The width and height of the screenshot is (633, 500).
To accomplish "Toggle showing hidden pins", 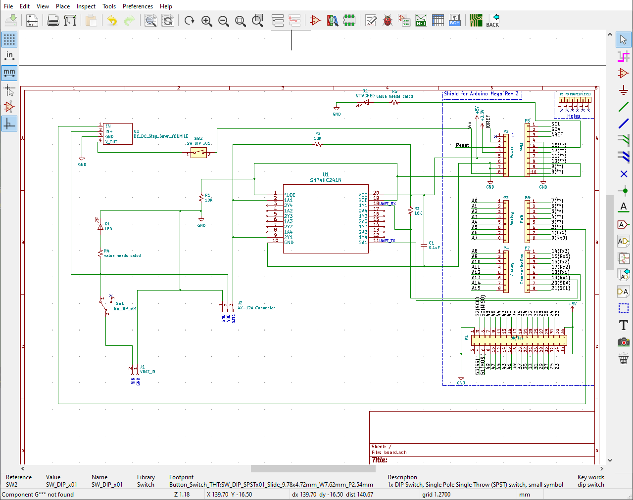I will 9,107.
